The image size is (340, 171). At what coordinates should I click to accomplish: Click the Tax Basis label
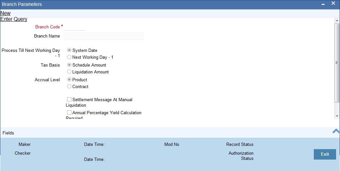50,65
